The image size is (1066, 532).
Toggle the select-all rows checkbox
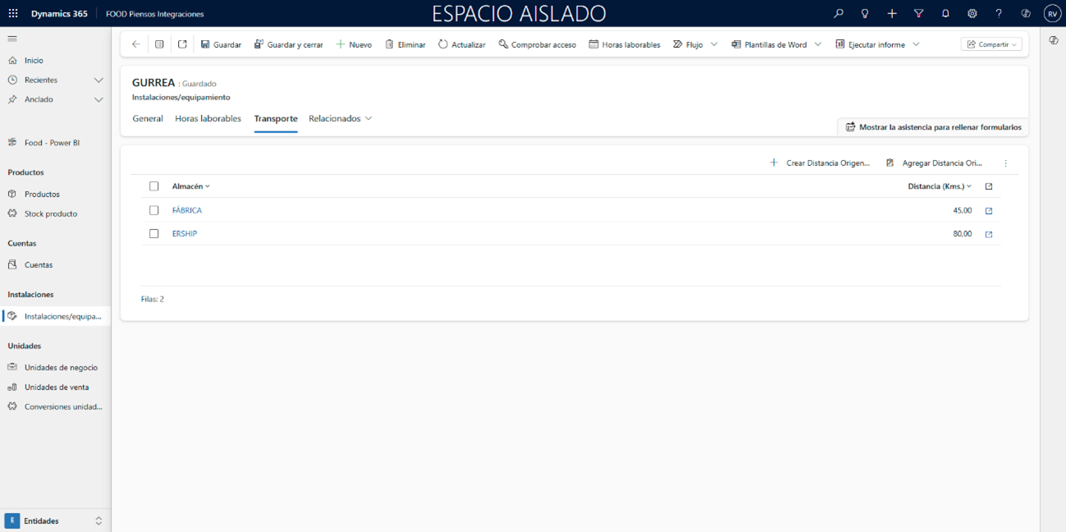[x=153, y=186]
